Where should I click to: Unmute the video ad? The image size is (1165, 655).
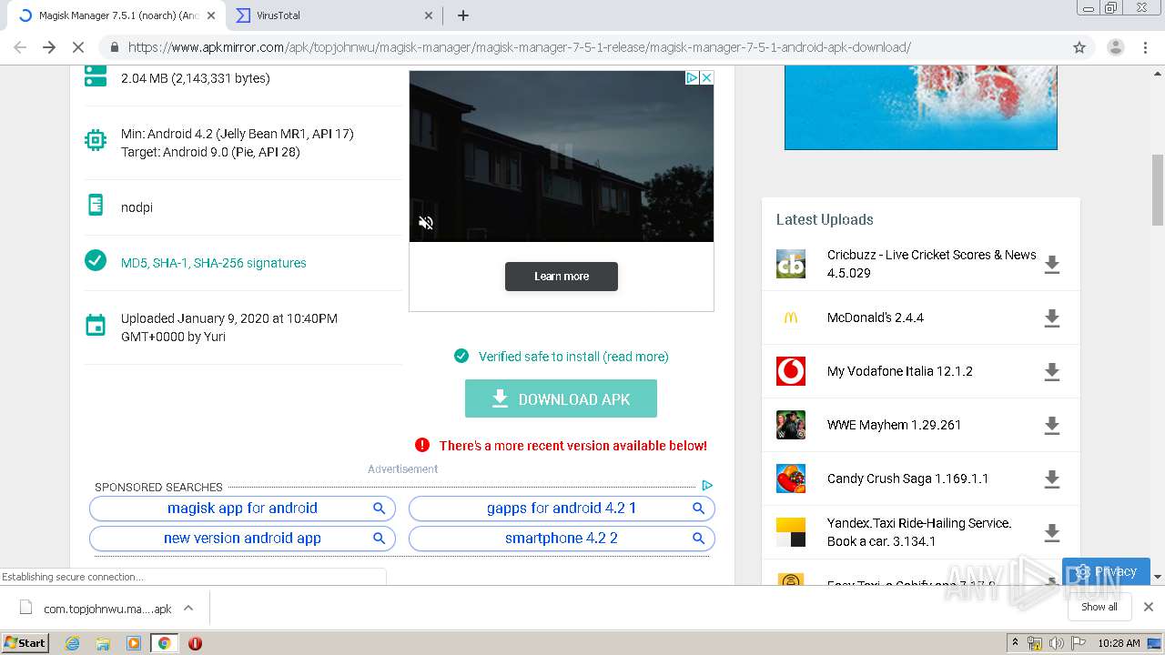[x=425, y=223]
